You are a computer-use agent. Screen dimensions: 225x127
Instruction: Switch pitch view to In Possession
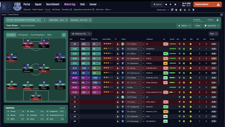(x=23, y=35)
